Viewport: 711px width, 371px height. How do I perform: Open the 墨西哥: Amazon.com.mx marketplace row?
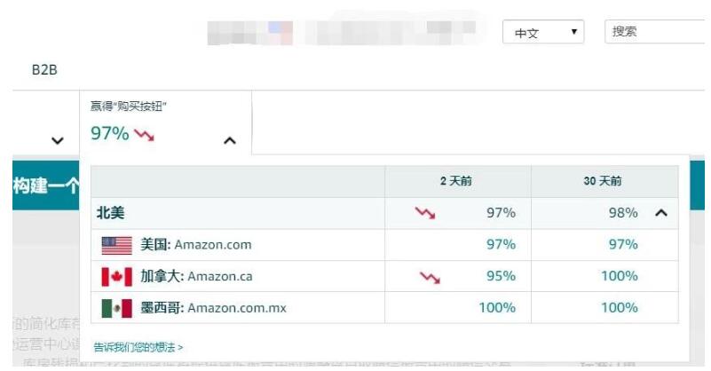click(213, 308)
